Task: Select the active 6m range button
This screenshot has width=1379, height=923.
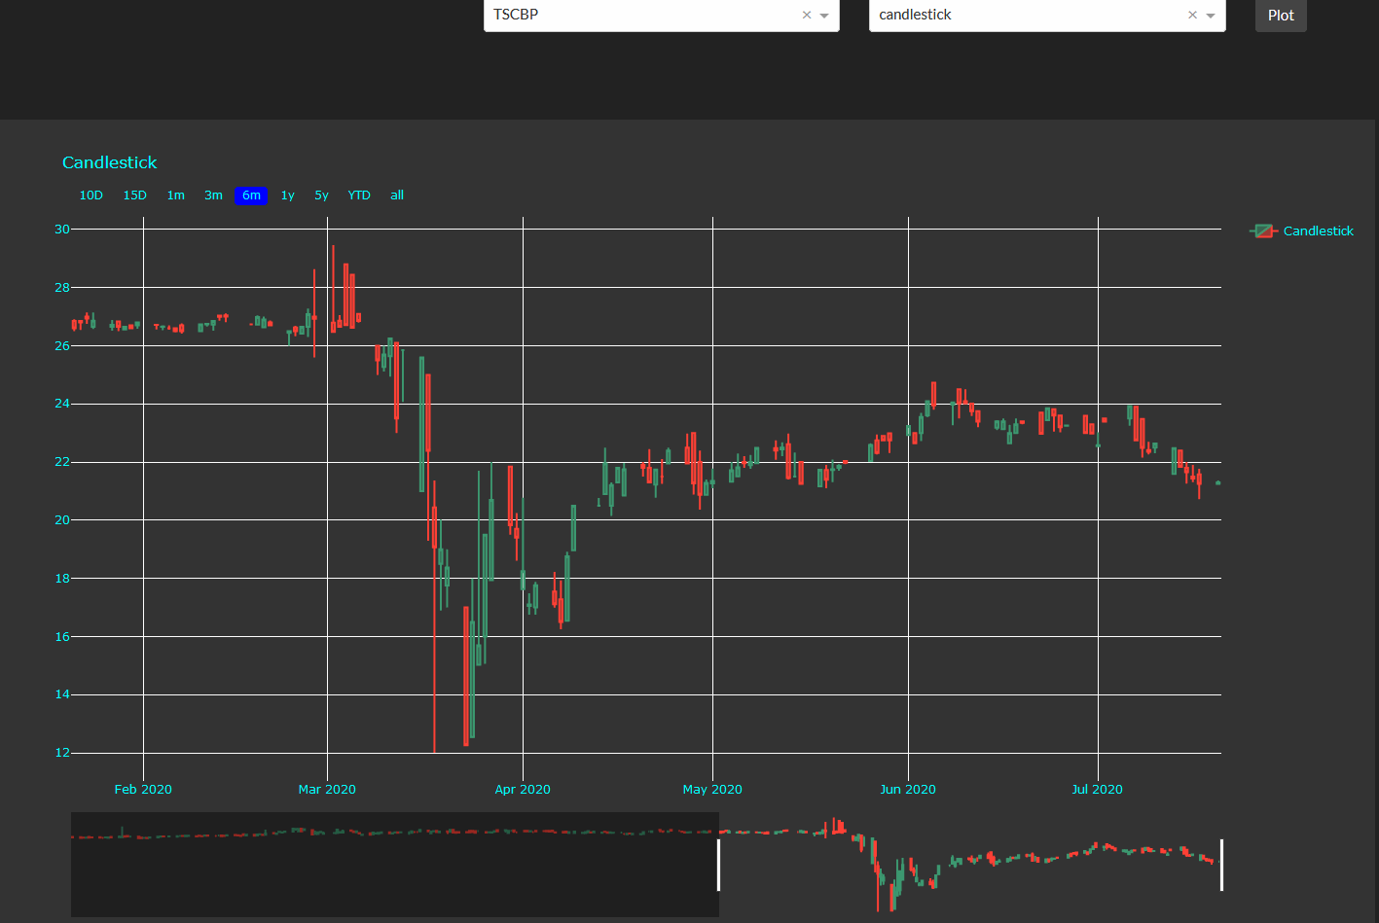Action: pos(251,195)
